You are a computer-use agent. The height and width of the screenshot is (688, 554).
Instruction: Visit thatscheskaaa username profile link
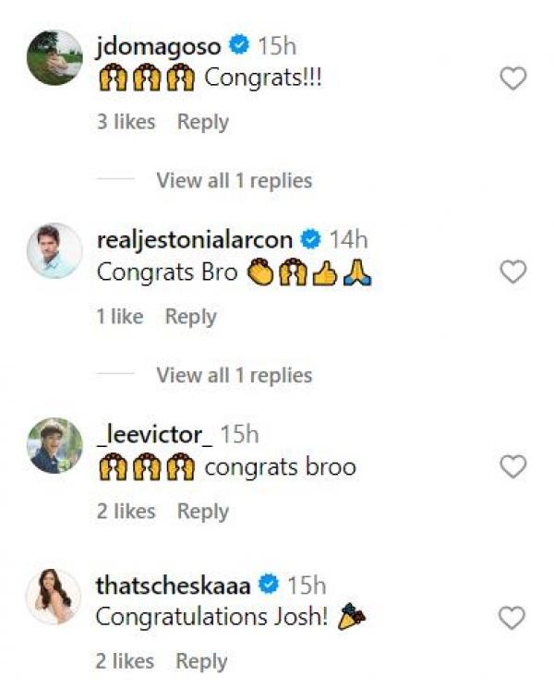173,585
